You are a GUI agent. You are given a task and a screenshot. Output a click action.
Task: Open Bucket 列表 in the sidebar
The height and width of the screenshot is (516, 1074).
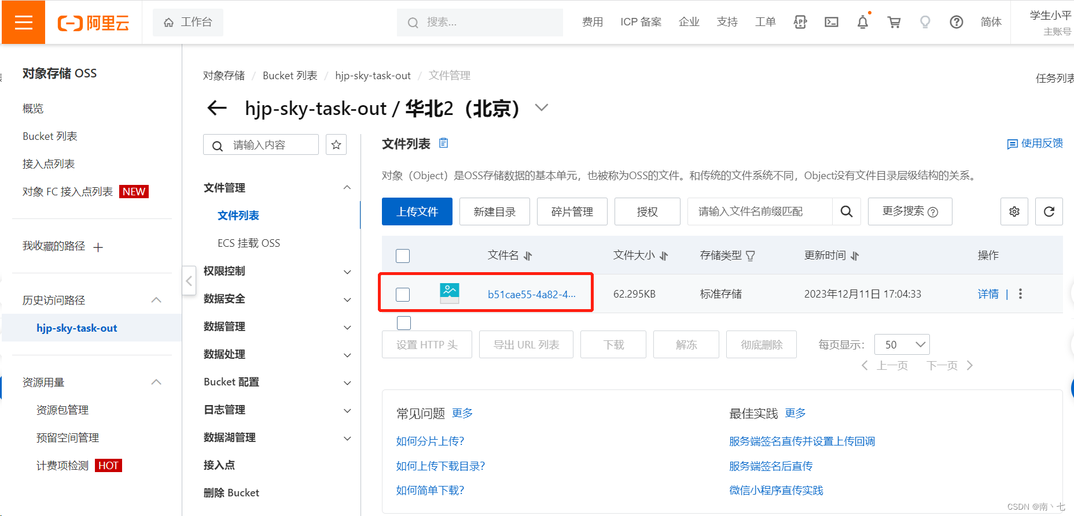50,136
